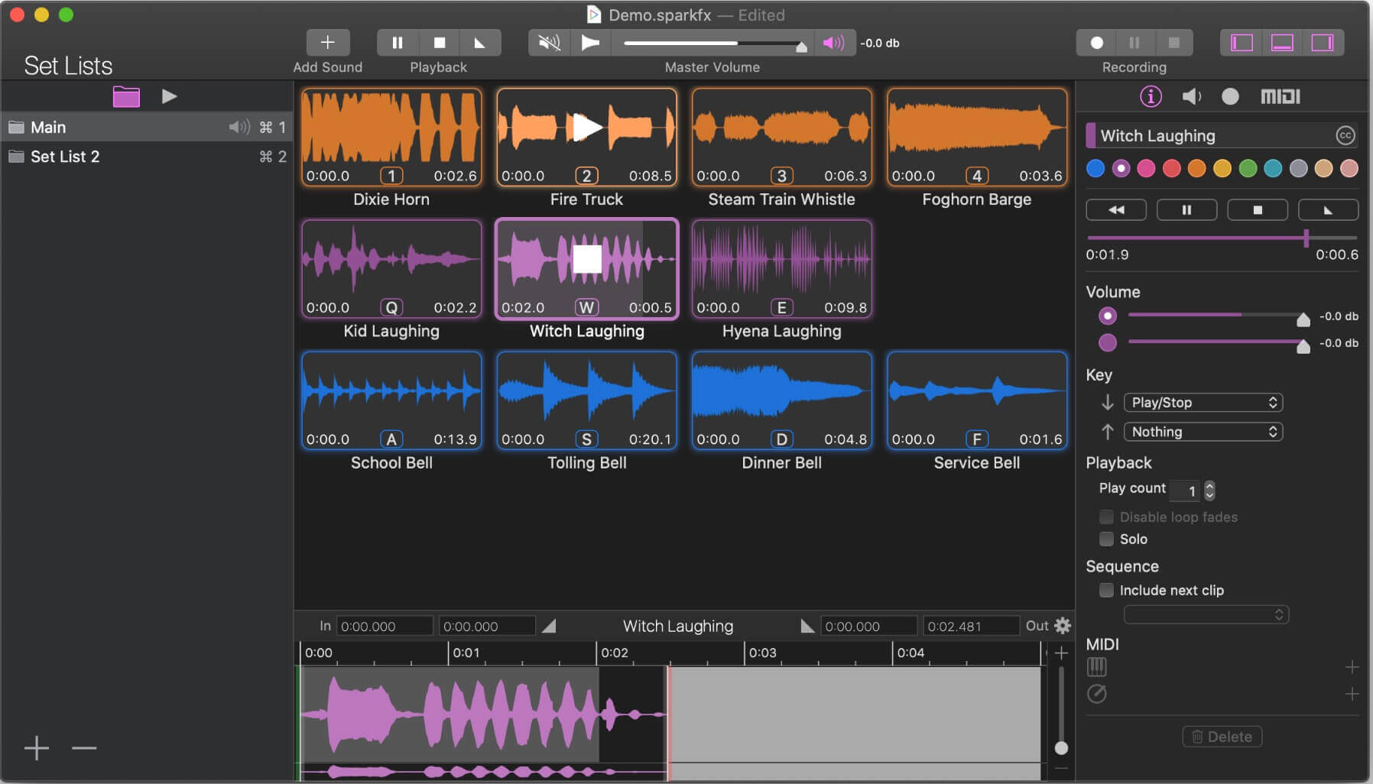Stop the Witch Laughing pad
This screenshot has height=784, width=1373.
click(586, 260)
